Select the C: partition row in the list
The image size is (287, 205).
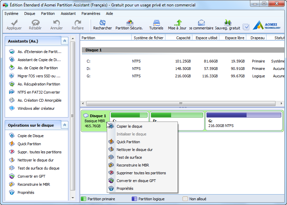183,61
